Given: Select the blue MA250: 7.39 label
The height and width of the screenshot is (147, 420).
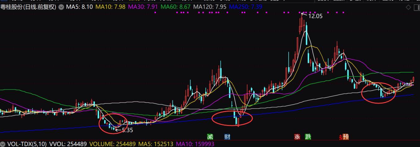Looking at the screenshot, I should coord(245,7).
